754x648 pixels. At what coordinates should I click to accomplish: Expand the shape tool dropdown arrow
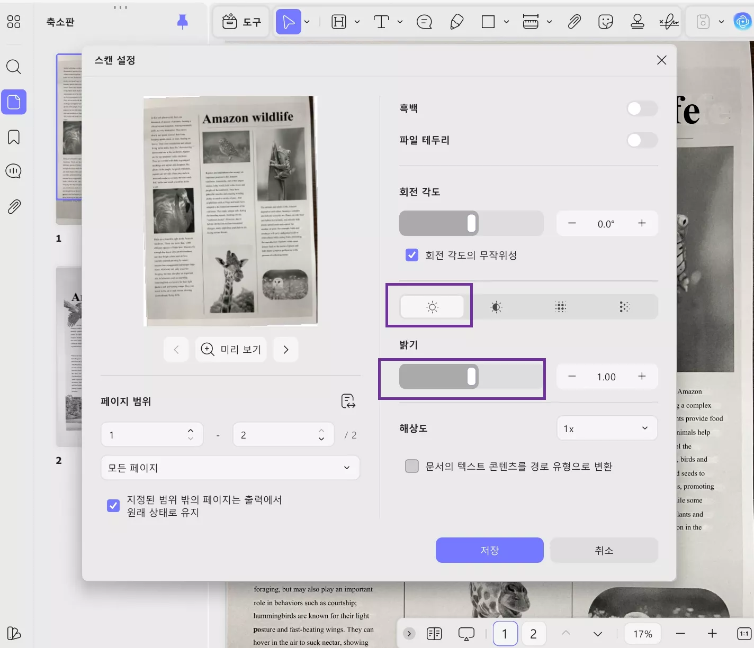click(506, 21)
